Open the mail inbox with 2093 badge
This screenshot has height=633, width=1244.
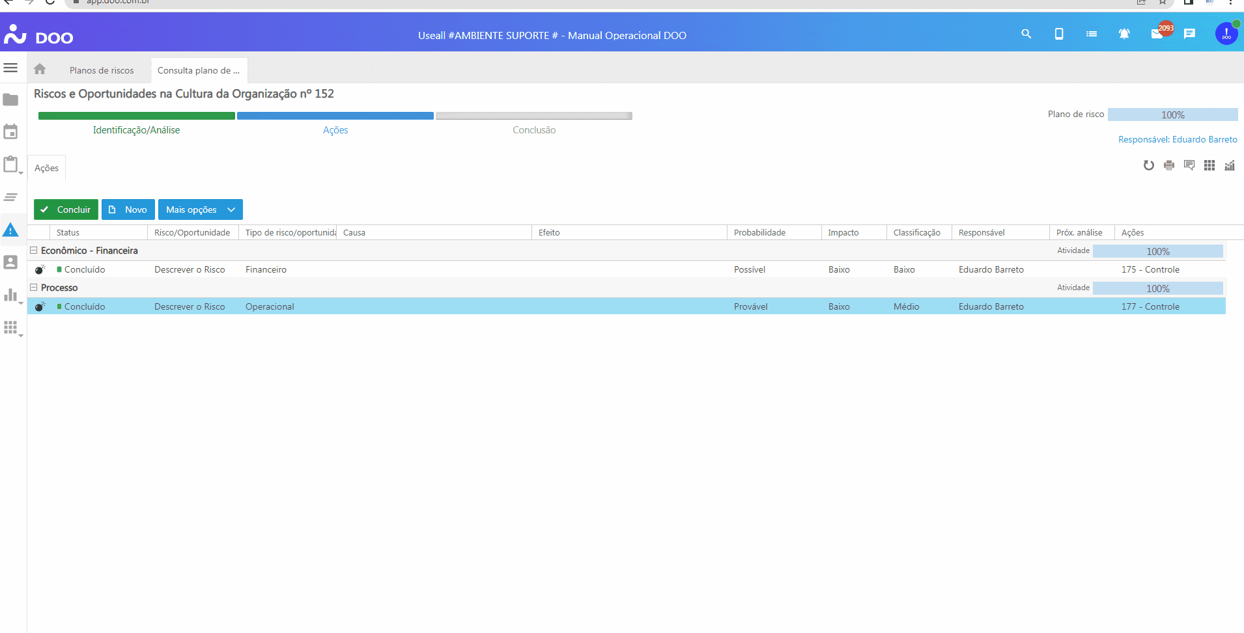coord(1157,34)
